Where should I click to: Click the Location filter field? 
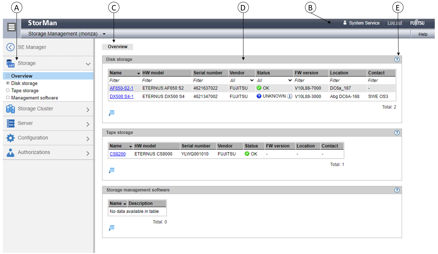point(348,80)
